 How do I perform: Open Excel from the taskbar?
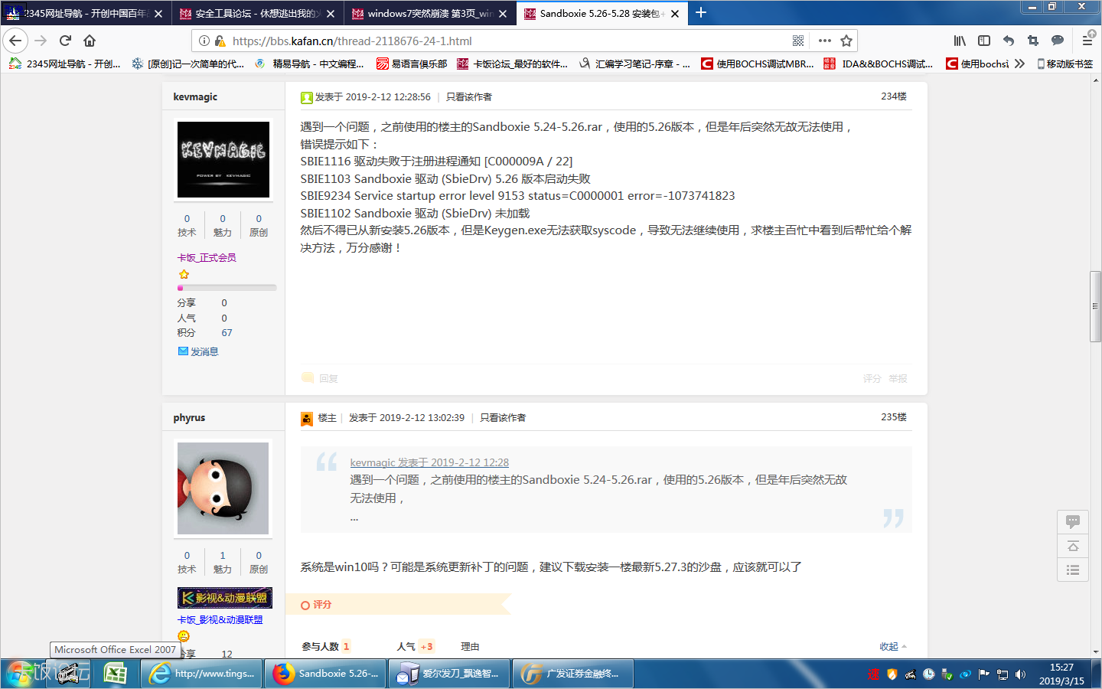pyautogui.click(x=115, y=674)
